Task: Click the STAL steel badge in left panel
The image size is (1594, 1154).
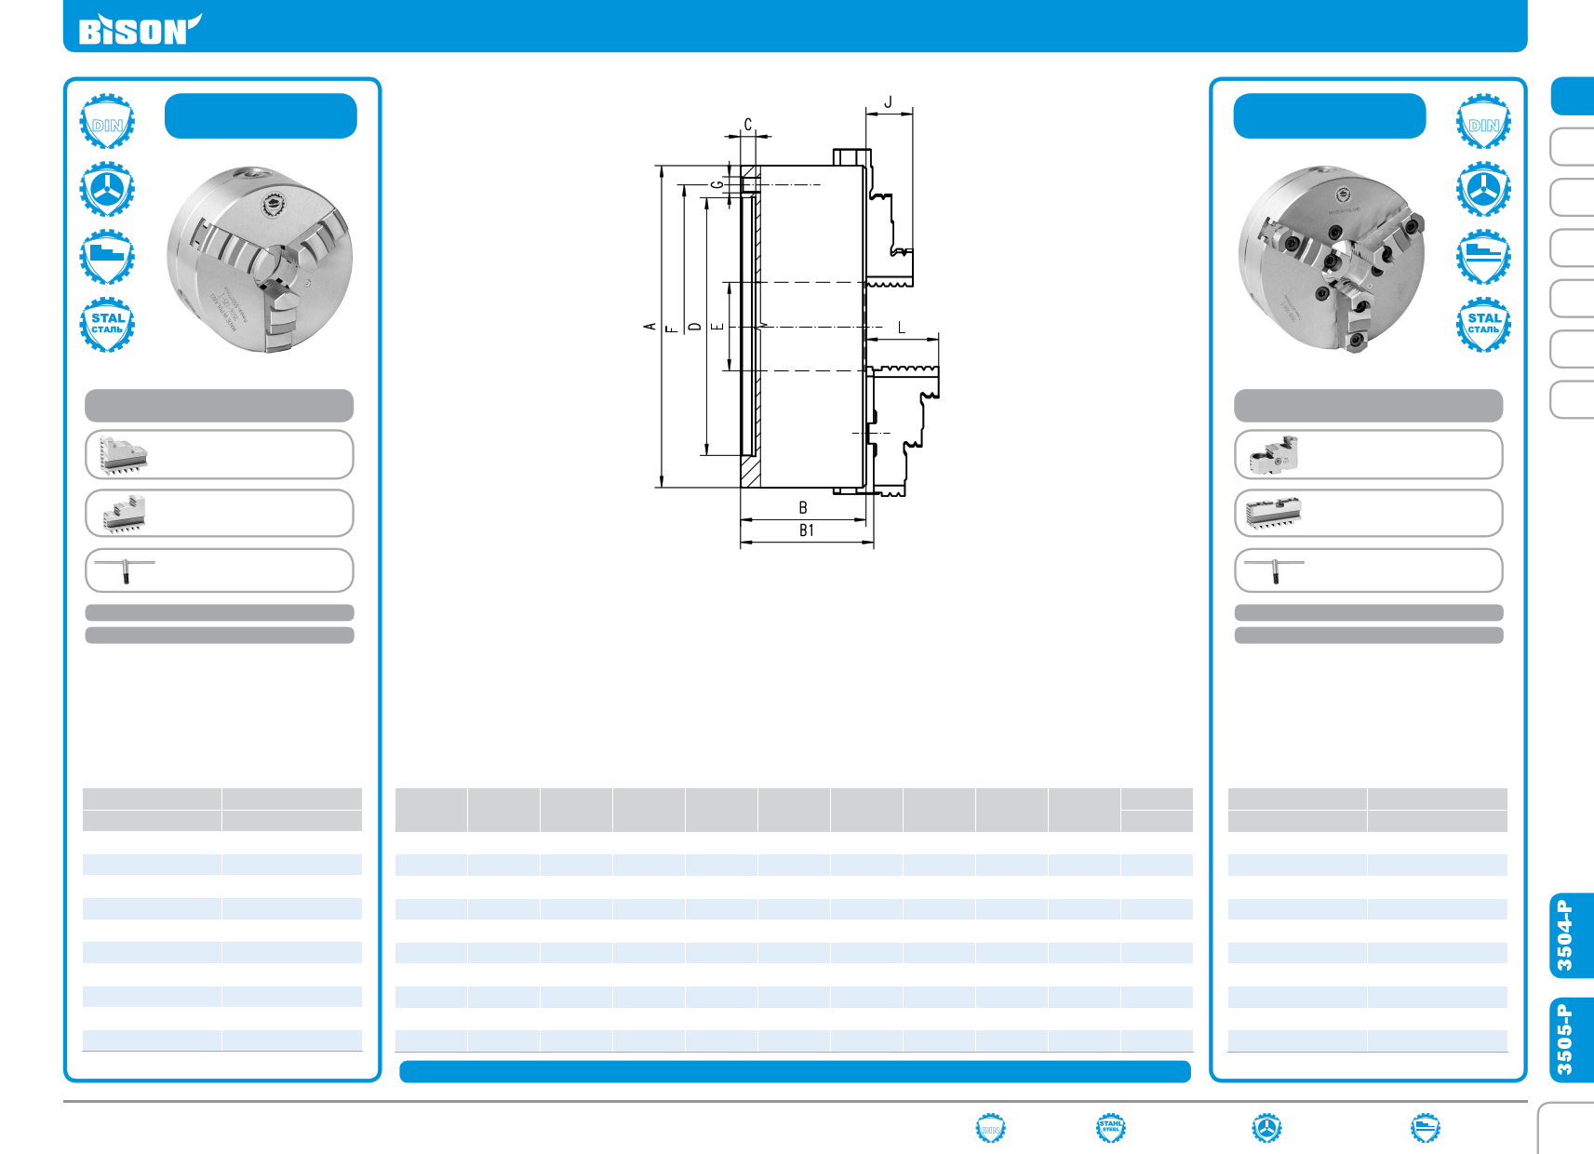Action: coord(107,325)
